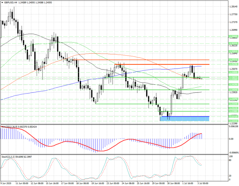Click the 9 Jun 2020 date label

click(x=5, y=183)
